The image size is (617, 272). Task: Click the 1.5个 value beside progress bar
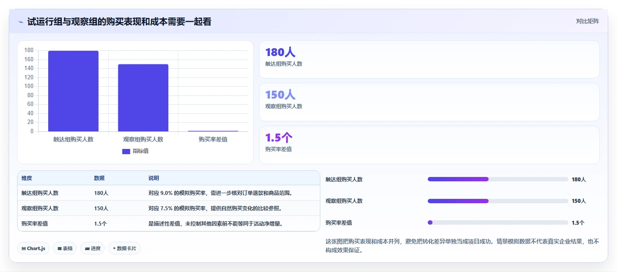pyautogui.click(x=578, y=223)
